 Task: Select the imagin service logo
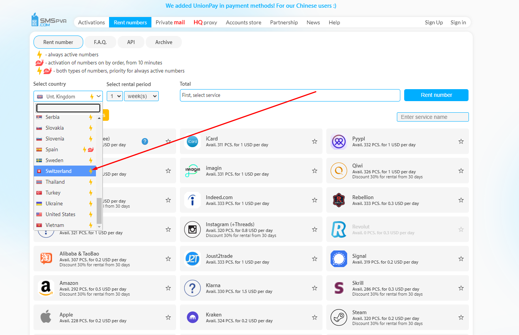coord(192,171)
